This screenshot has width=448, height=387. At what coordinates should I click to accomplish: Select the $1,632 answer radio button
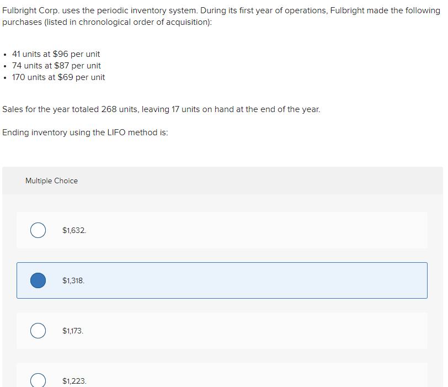tap(38, 230)
